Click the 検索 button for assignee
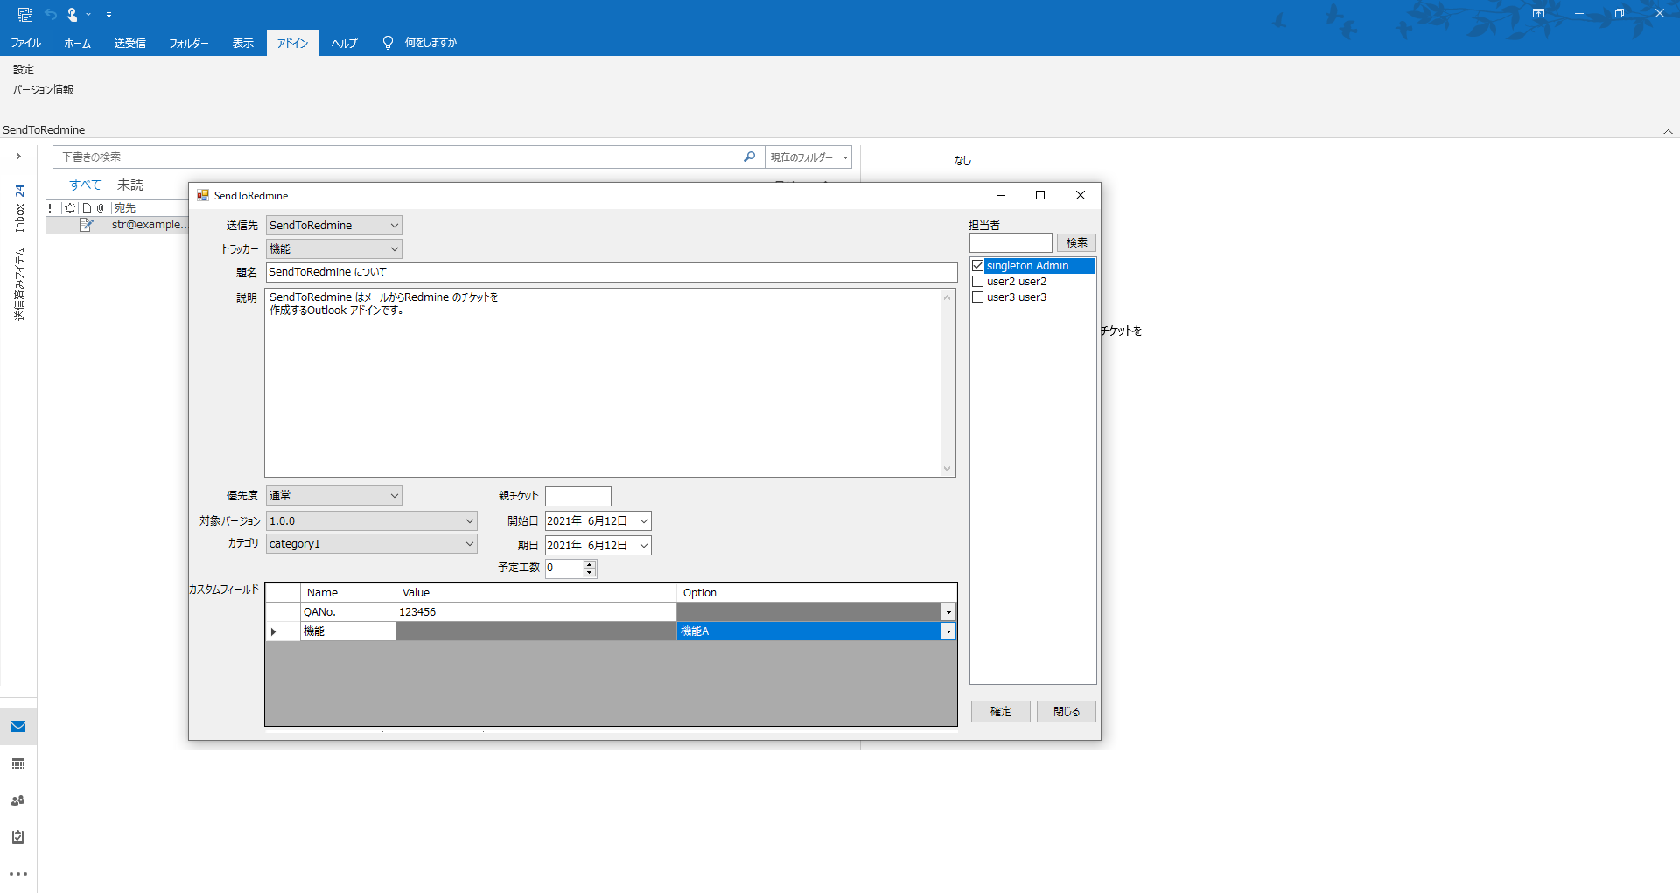The height and width of the screenshot is (893, 1680). [1076, 243]
